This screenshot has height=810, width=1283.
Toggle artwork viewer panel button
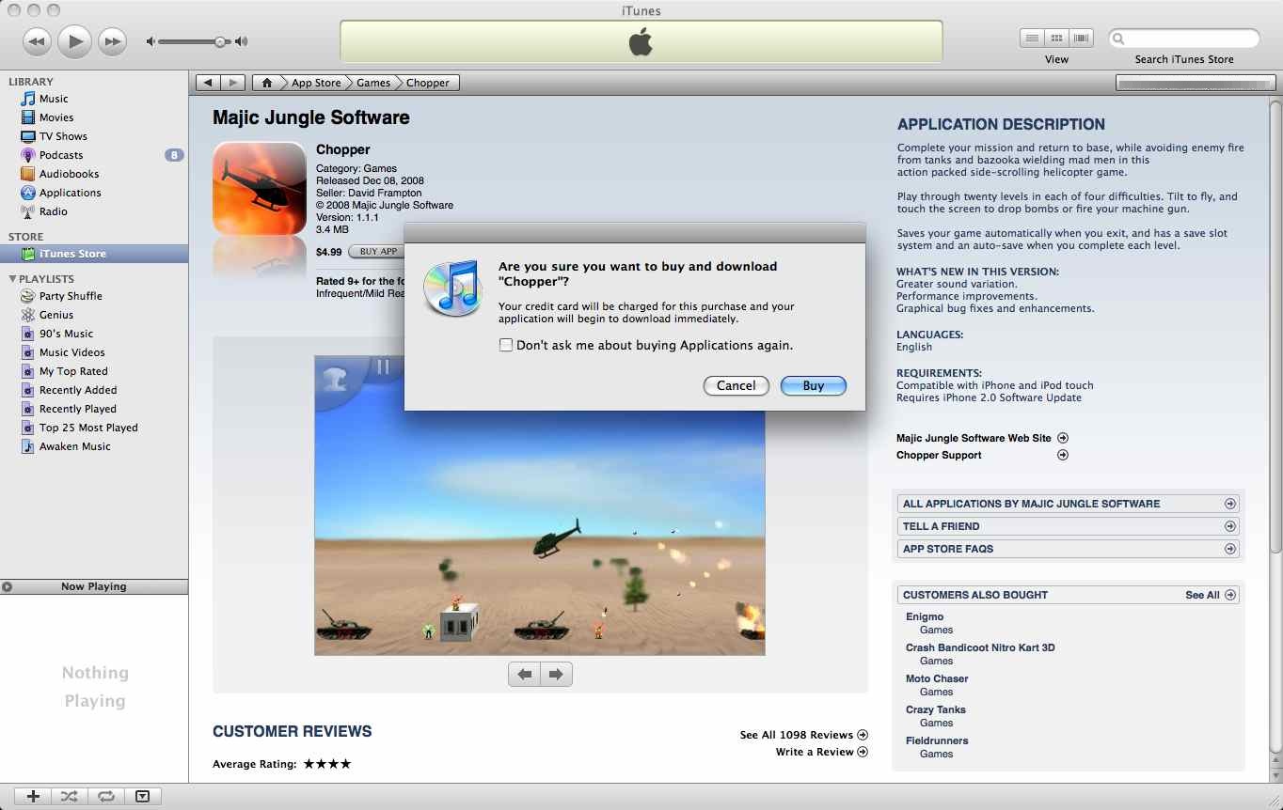point(142,796)
